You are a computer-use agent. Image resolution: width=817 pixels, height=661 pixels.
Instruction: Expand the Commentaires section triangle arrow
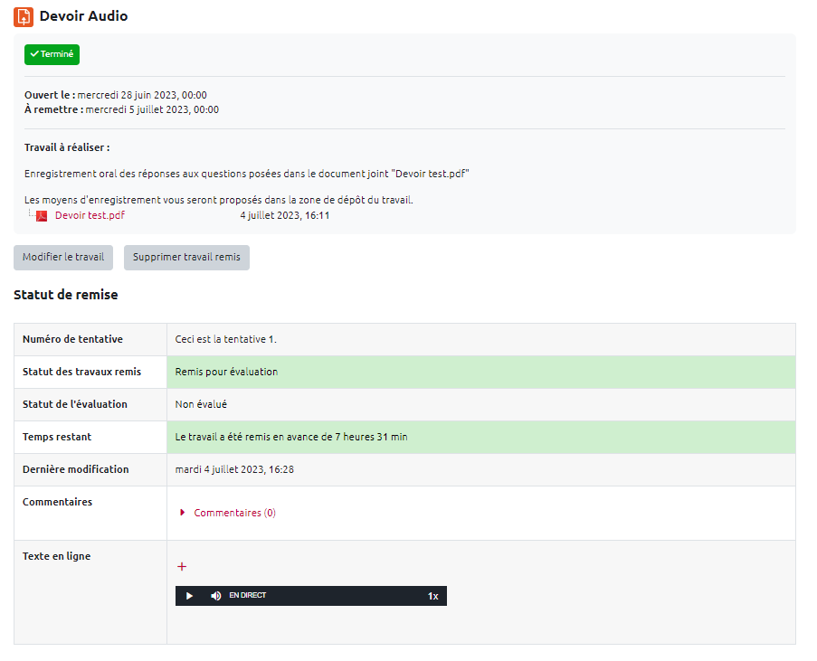pyautogui.click(x=183, y=513)
